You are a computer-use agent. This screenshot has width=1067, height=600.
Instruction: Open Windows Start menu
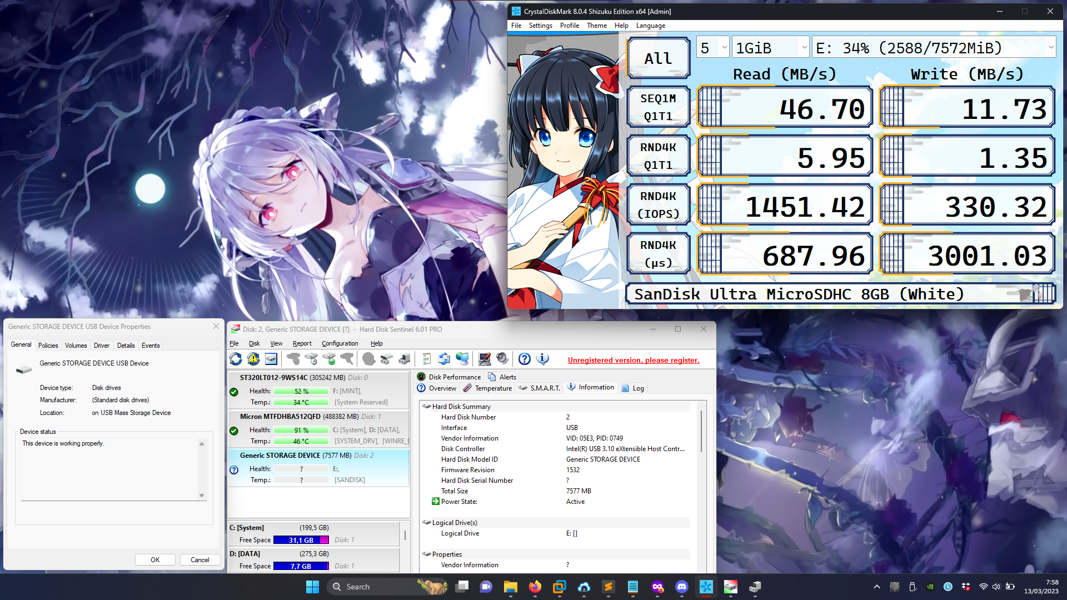point(312,587)
